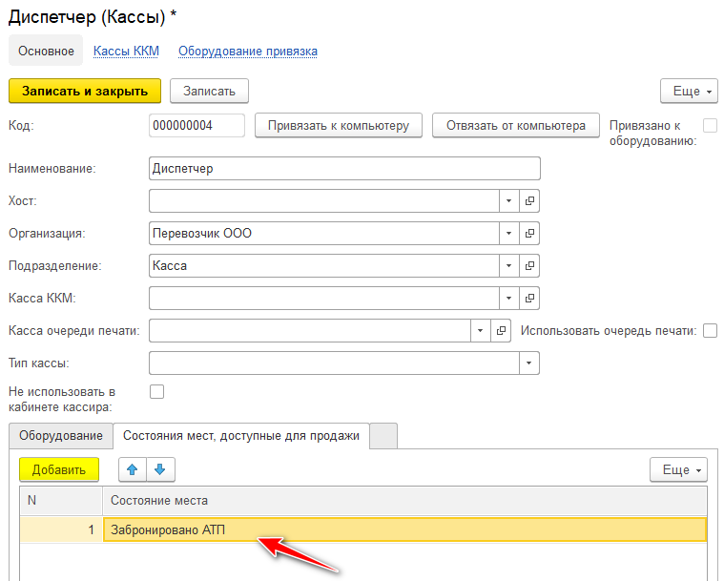This screenshot has width=724, height=581.
Task: Open the Касса ККМ linked record icon
Action: 530,299
